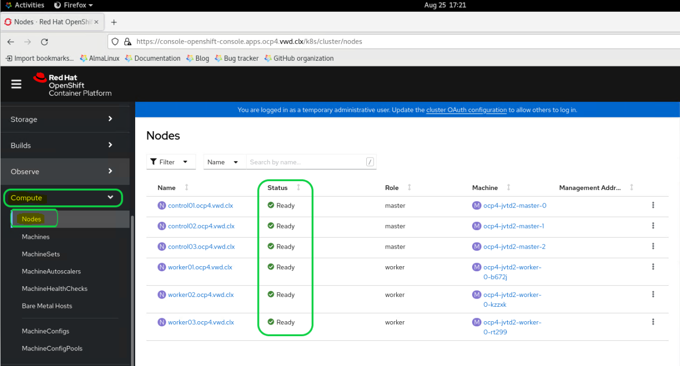Click the M badge for ocp4-jvtd2-master-0

[477, 205]
